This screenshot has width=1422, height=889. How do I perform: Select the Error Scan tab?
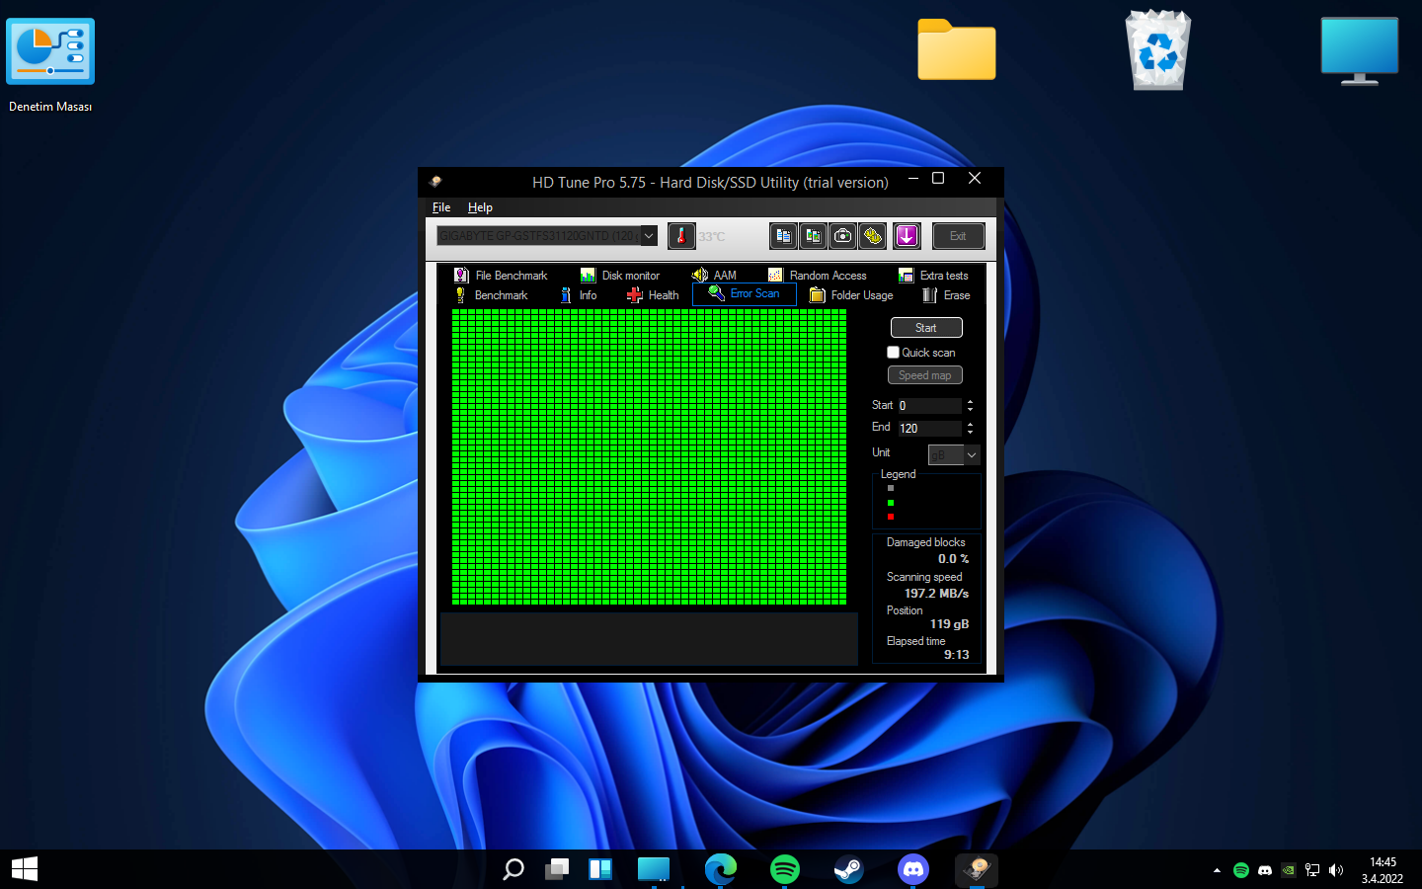click(745, 294)
